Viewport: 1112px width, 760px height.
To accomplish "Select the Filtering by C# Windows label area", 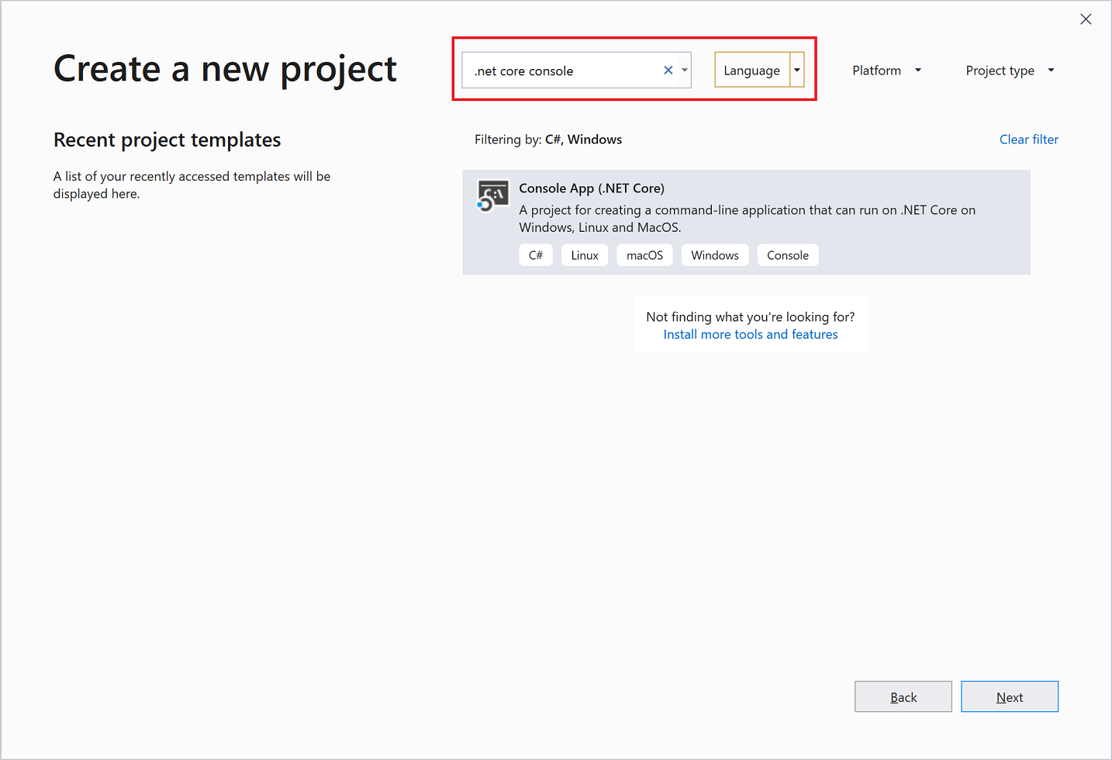I will click(548, 139).
